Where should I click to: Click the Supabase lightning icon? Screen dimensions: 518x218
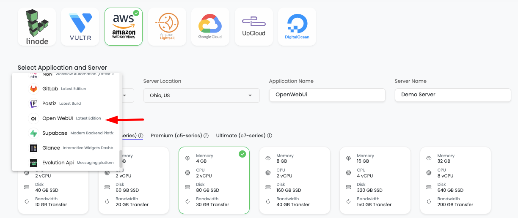click(33, 133)
